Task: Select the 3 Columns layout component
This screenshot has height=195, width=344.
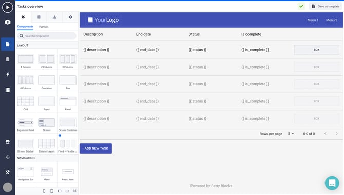Action: tap(68, 61)
